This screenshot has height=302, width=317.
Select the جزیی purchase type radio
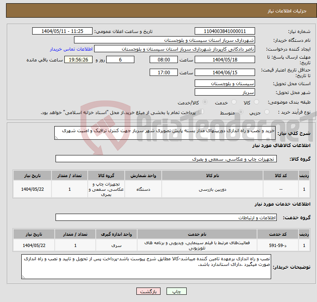click(267, 112)
